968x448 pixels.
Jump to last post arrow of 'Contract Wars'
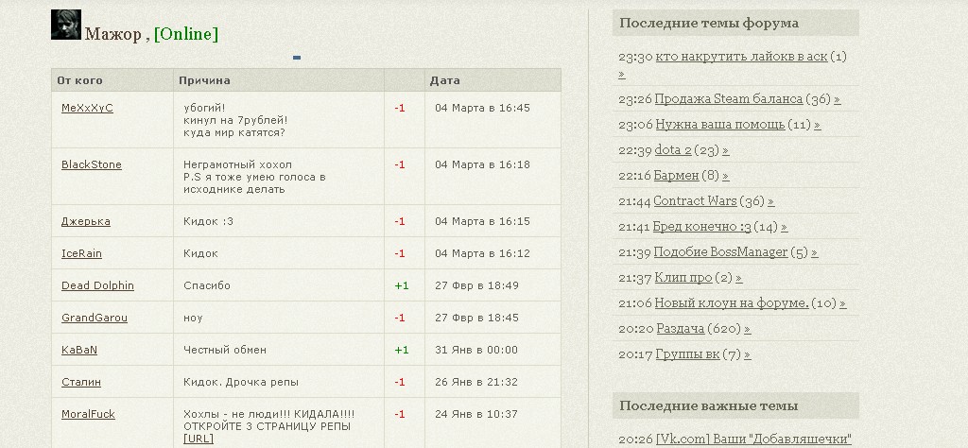pos(771,201)
